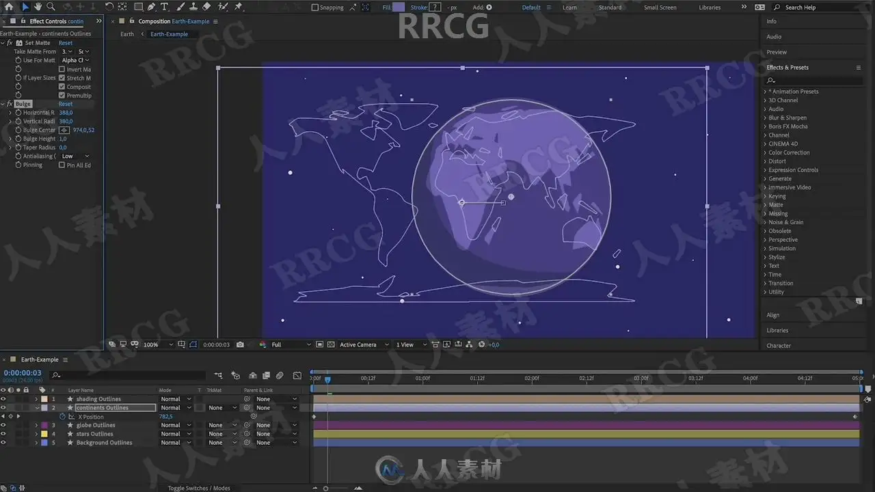Click stars Outlines yellow label color

(44, 434)
